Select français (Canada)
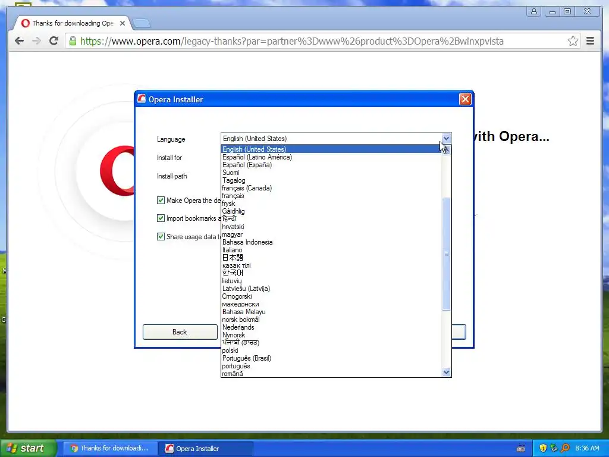 tap(331, 188)
